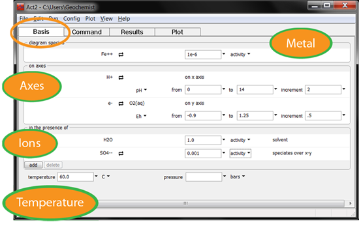The image size is (359, 239).
Task: Swap the Fe++ diagram species
Action: coord(121,55)
